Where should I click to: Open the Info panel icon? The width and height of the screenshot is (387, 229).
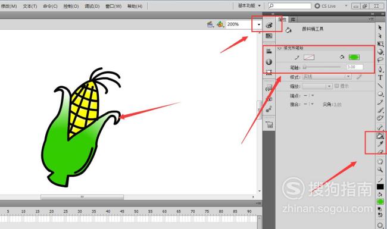click(x=269, y=62)
